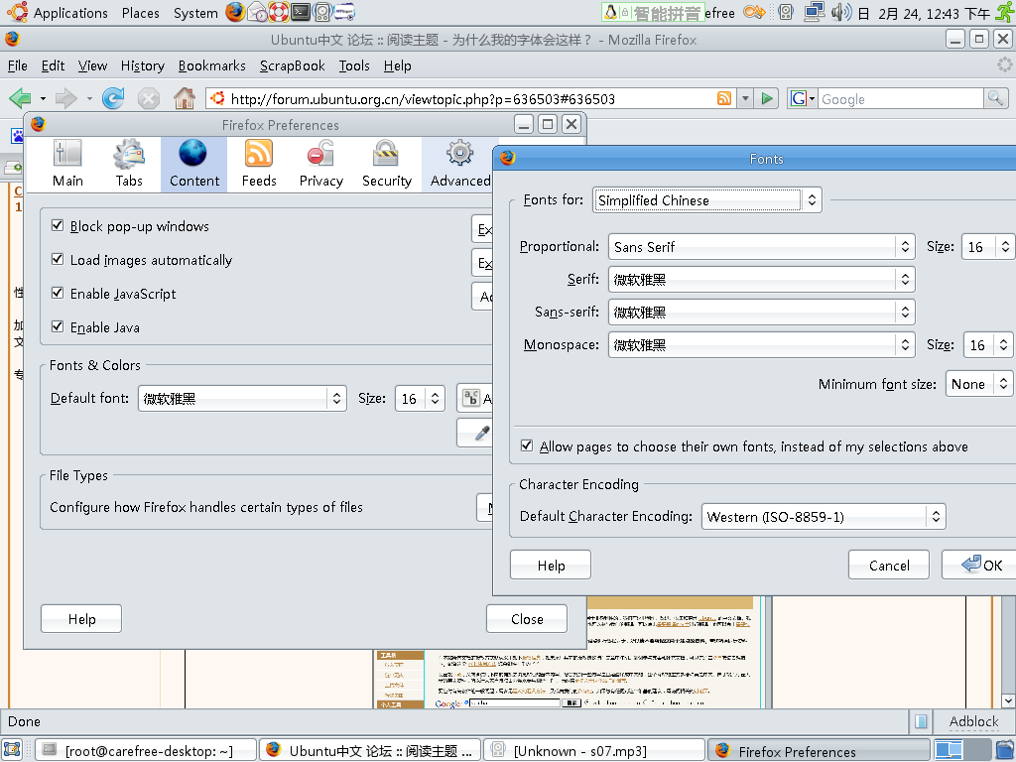1016x762 pixels.
Task: Reload the current page
Action: point(113,98)
